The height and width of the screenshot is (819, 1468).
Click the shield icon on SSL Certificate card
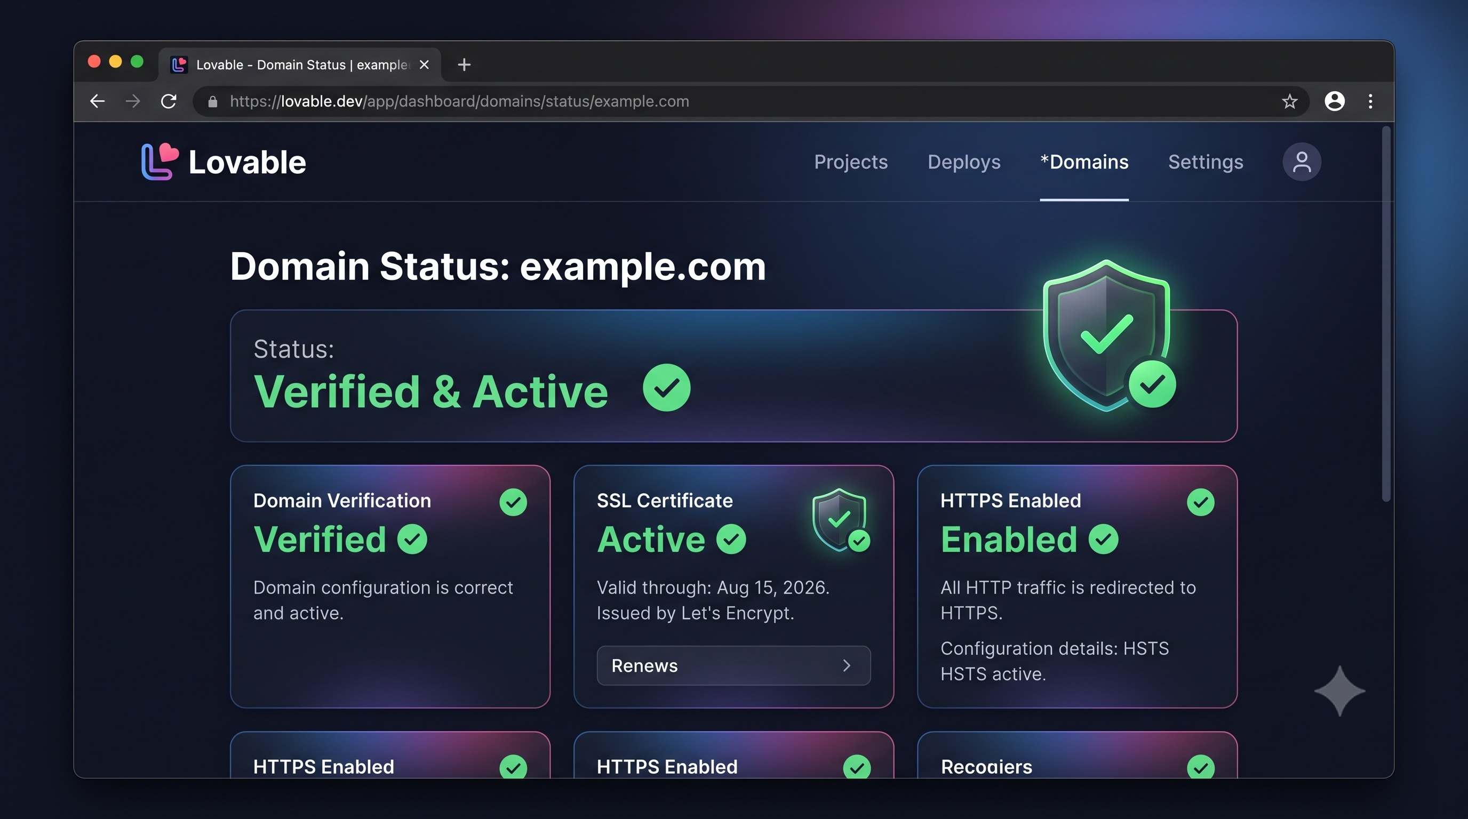841,520
